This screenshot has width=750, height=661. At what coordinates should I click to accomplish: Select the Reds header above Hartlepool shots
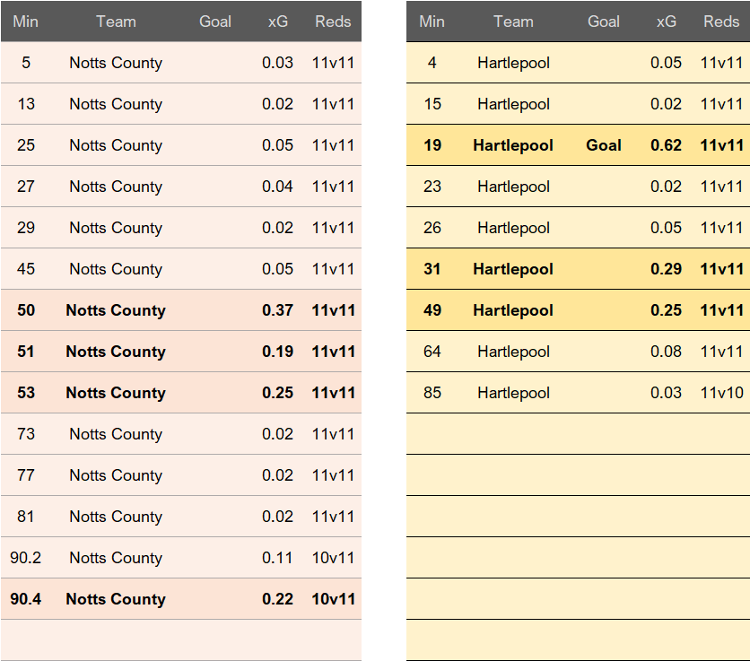pos(721,22)
